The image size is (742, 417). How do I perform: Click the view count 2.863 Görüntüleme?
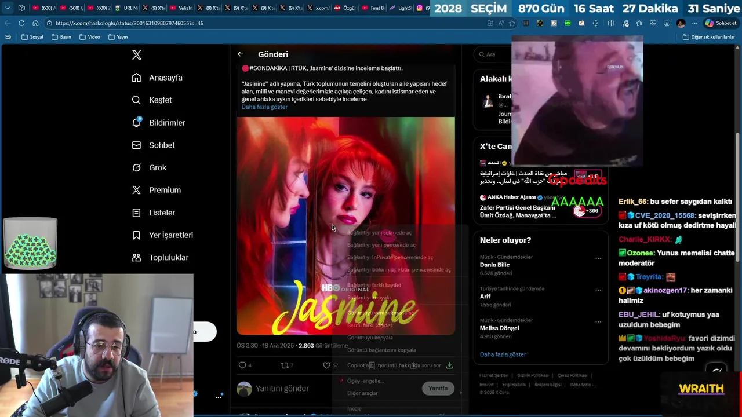[x=323, y=346]
